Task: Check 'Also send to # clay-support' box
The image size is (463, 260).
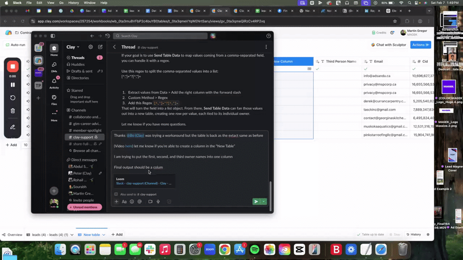Action: (x=116, y=194)
